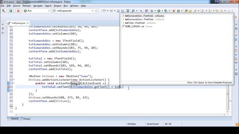
Task: Click the New Java Class icon
Action: click(179, 11)
